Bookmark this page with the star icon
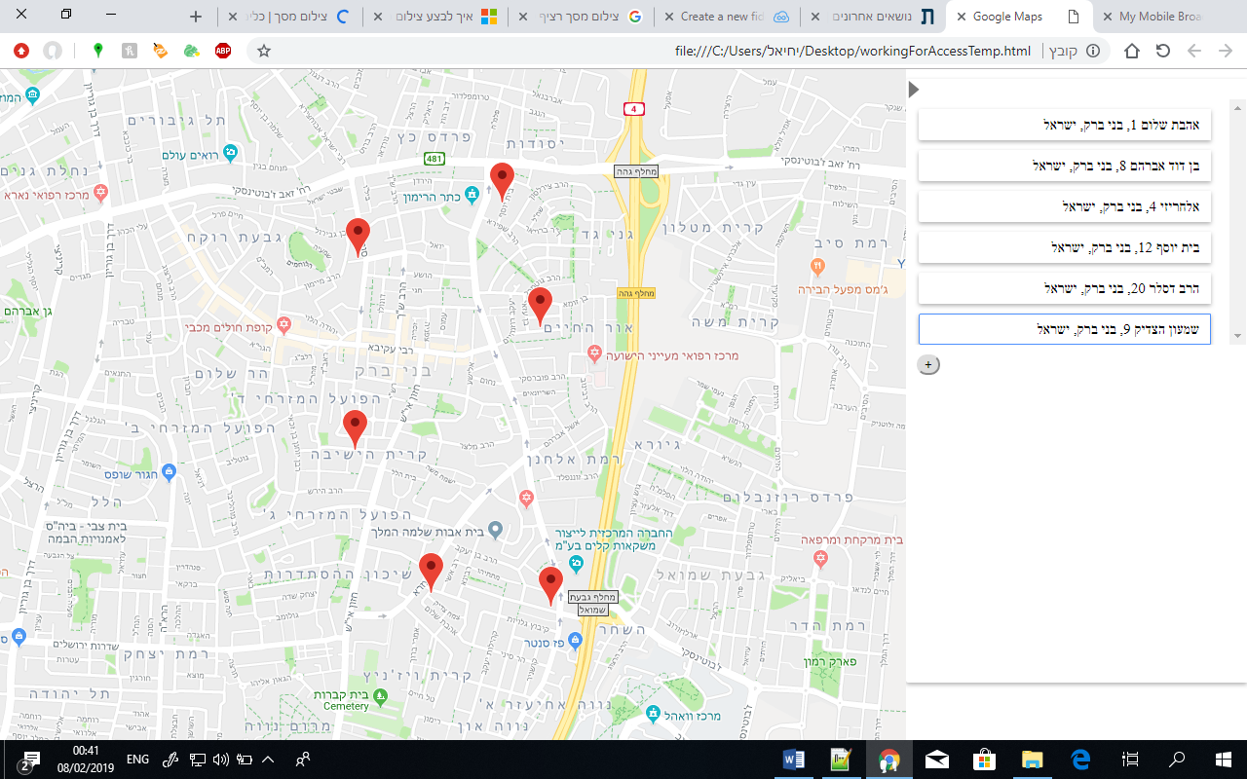 click(263, 51)
